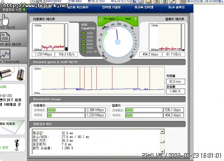Viewport: 224px width, 161px height.
Task: Click the results box scroll-down arrow
Action: pyautogui.click(x=162, y=152)
